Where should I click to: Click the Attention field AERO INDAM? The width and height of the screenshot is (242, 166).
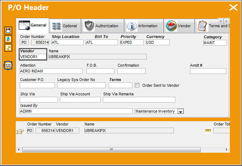point(51,71)
